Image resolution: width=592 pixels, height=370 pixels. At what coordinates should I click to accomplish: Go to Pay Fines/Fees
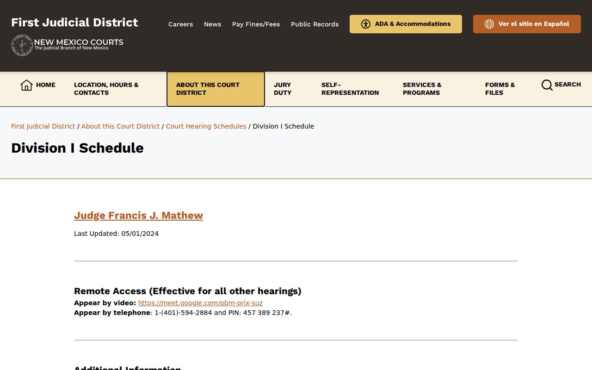click(x=256, y=24)
